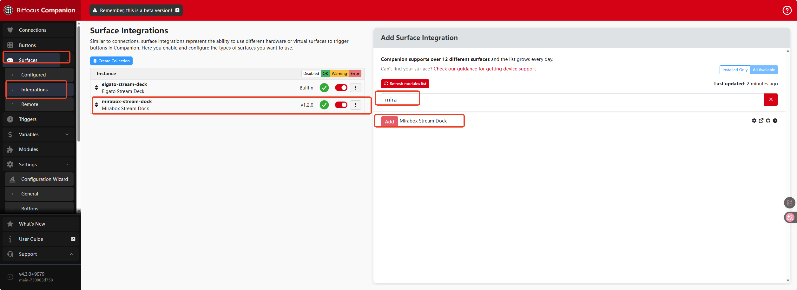797x290 pixels.
Task: Expand the Variables sidebar section
Action: tap(67, 135)
